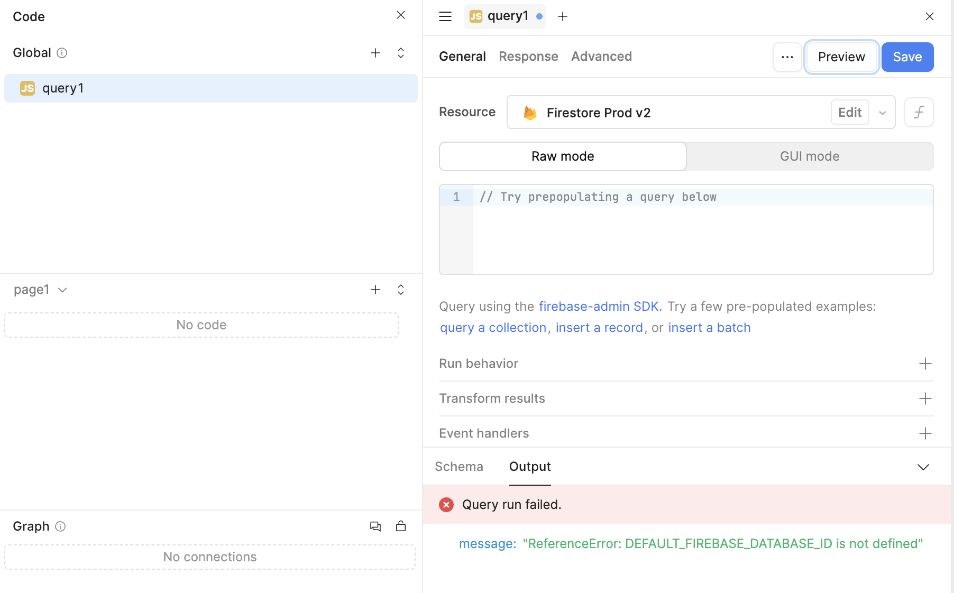Viewport: 954px width, 593px height.
Task: Collapse the Global section
Action: (401, 53)
